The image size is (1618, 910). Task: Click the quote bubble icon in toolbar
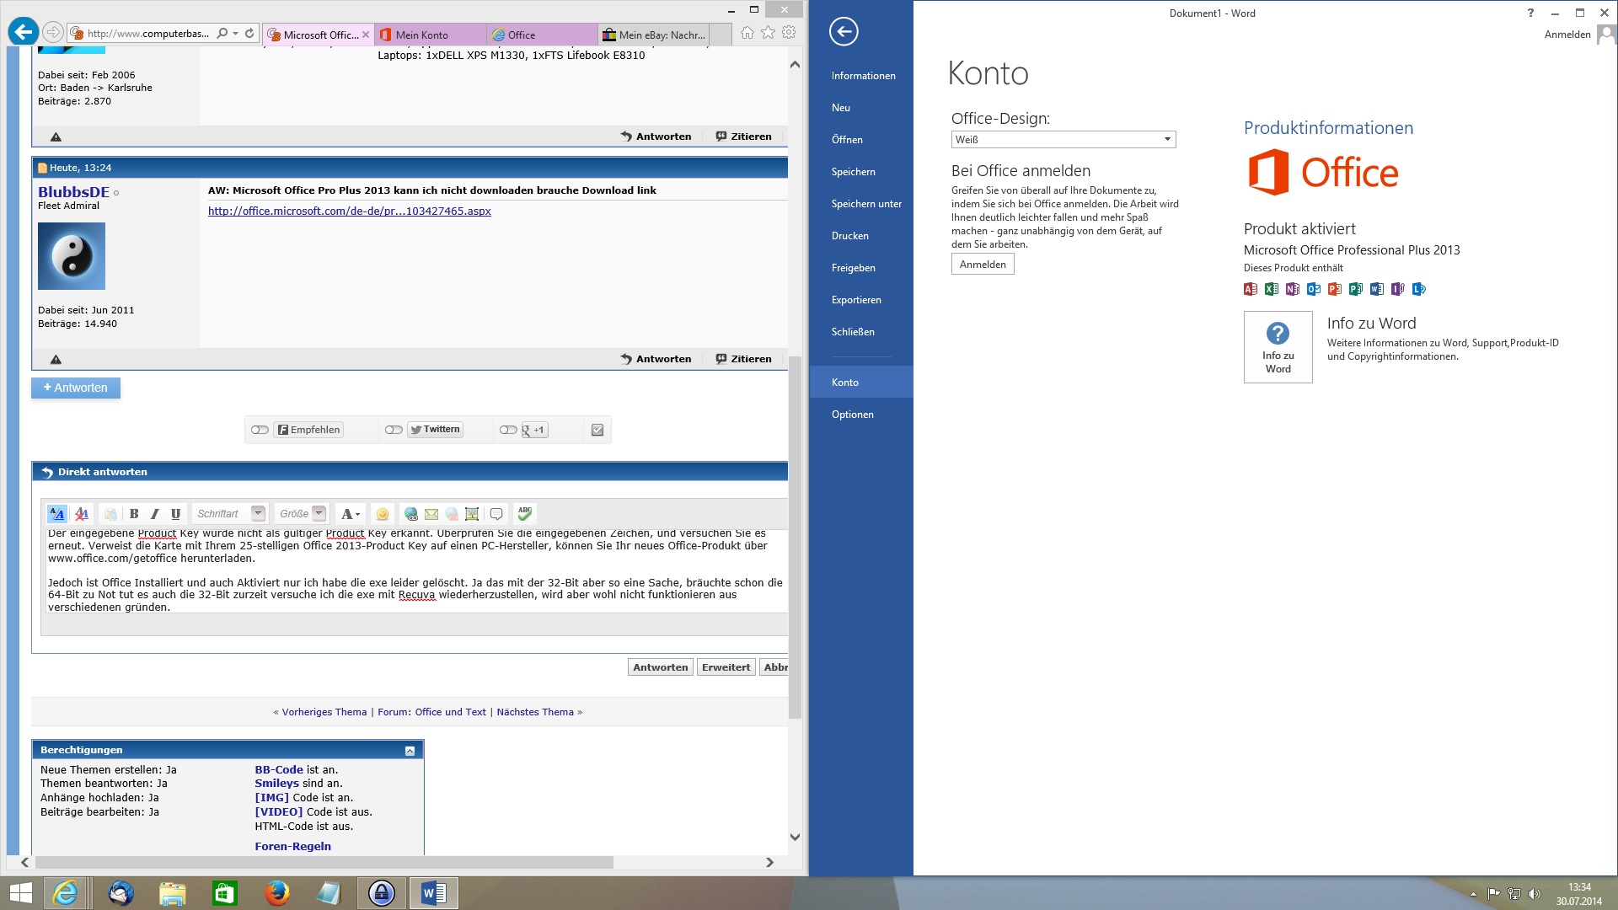496,514
